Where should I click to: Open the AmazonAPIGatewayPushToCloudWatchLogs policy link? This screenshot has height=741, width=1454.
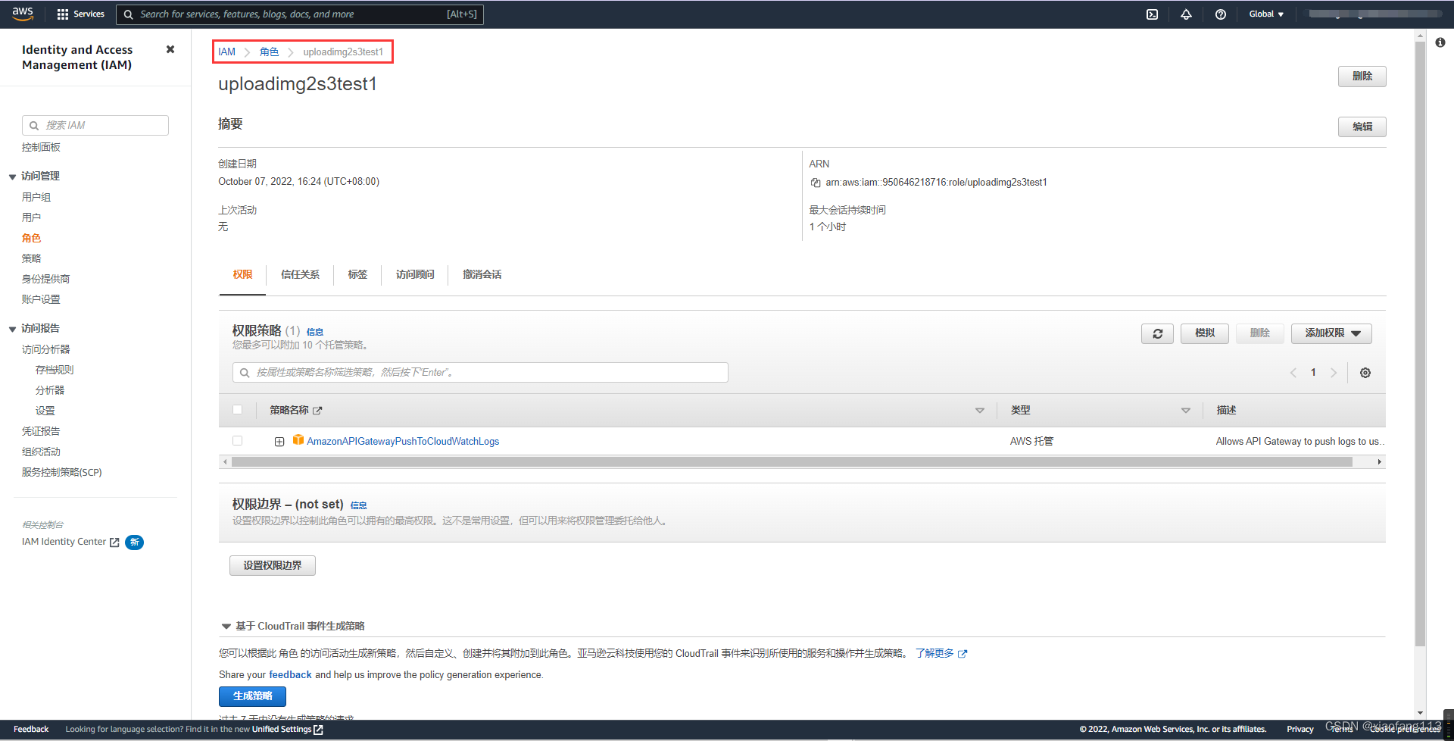point(403,442)
